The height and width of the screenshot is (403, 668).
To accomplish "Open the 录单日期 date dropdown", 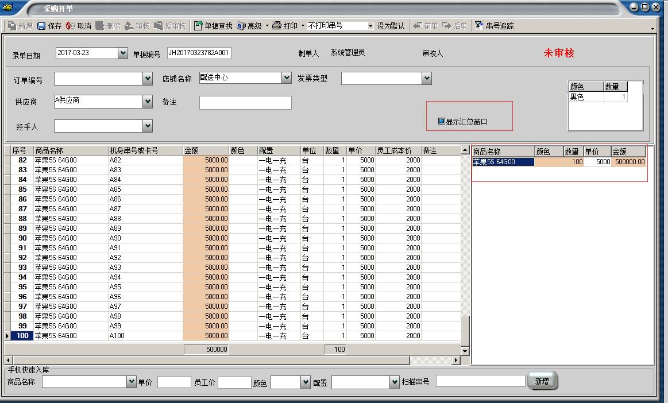I will click(123, 53).
